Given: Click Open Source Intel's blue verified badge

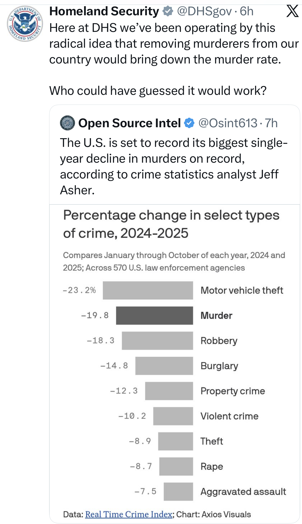Looking at the screenshot, I should [x=189, y=123].
